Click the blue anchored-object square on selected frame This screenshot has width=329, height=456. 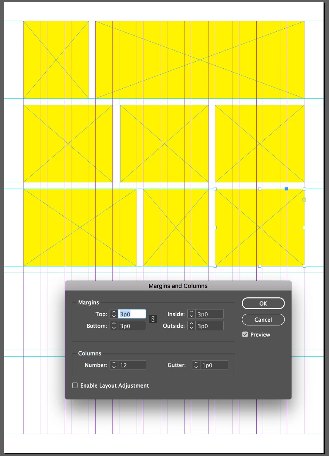[286, 189]
